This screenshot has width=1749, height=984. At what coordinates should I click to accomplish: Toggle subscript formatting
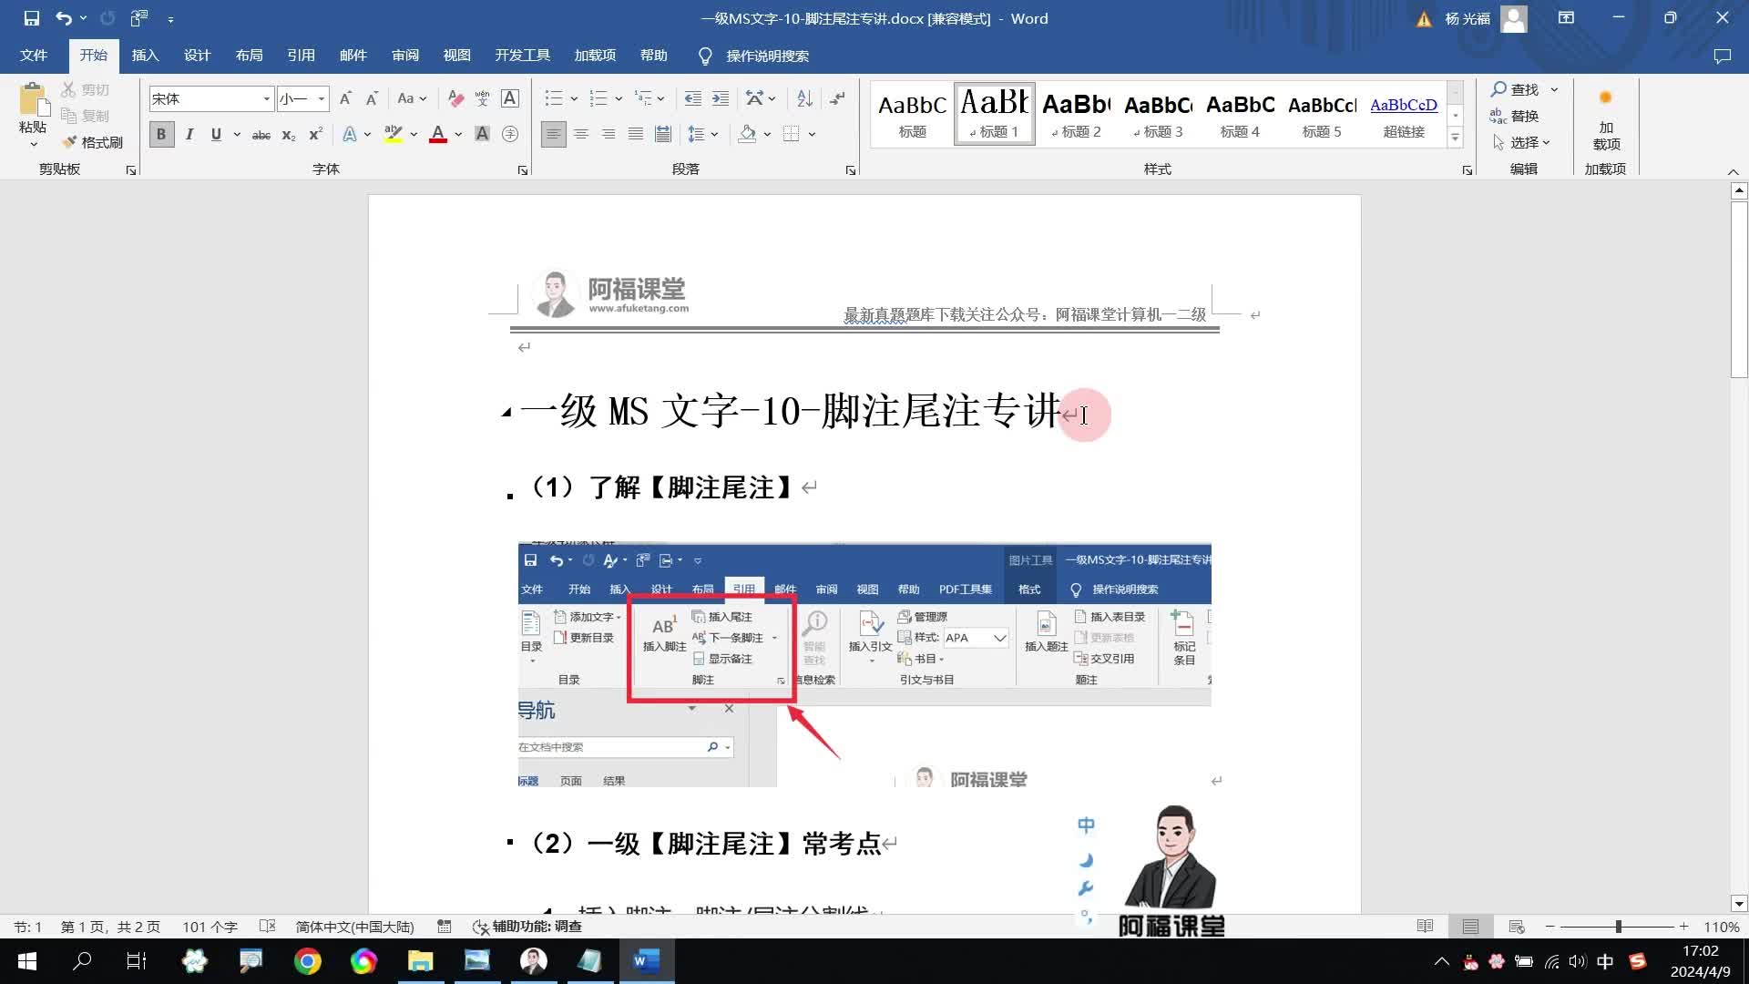point(288,134)
